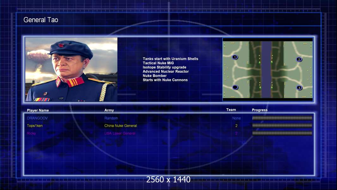Select the Army column header
Viewport: 337px width, 190px height.
109,110
